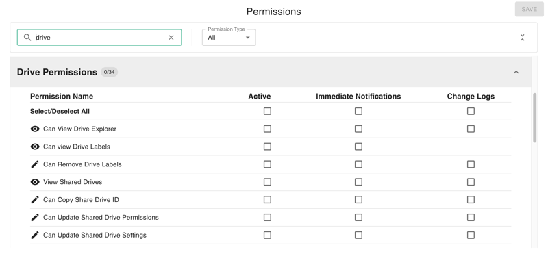The width and height of the screenshot is (548, 254).
Task: Check Select/Deselect All Change Logs checkbox
Action: coord(471,111)
